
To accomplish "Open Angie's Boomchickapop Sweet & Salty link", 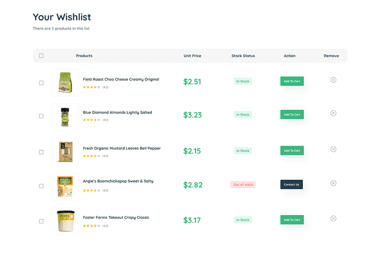I will (118, 181).
